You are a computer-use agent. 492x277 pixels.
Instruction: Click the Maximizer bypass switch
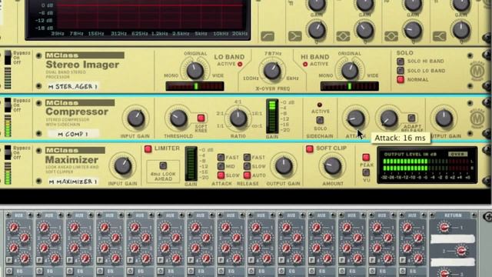click(x=8, y=152)
